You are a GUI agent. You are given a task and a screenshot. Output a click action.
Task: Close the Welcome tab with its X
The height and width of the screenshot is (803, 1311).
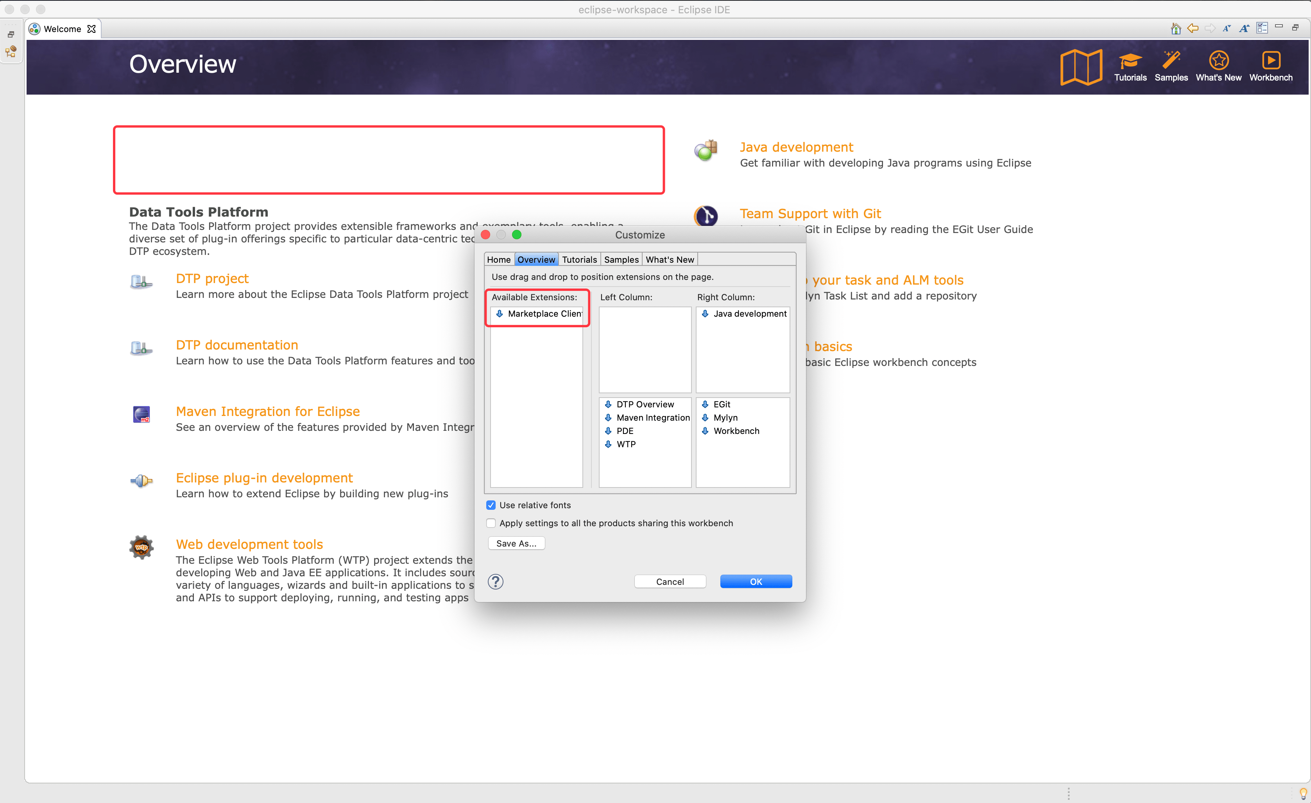point(91,29)
